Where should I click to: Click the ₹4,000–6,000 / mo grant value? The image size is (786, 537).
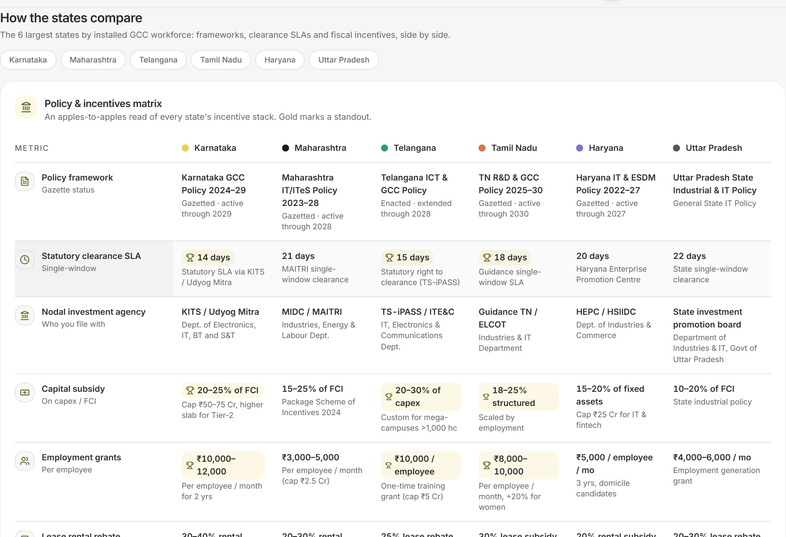(x=712, y=458)
